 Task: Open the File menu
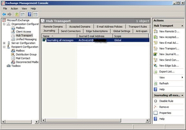tap(5, 8)
